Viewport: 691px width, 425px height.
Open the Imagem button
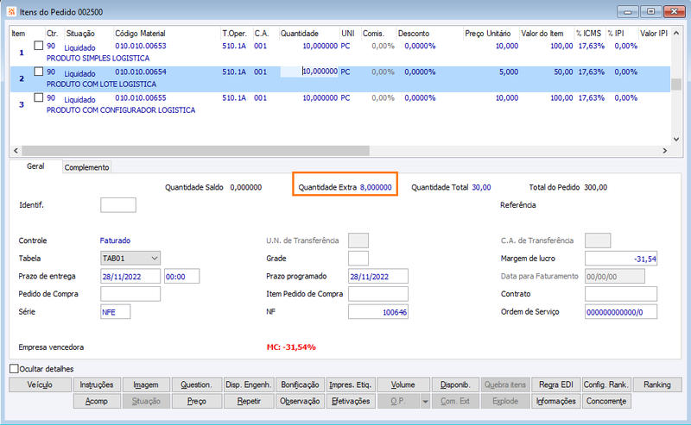point(146,384)
